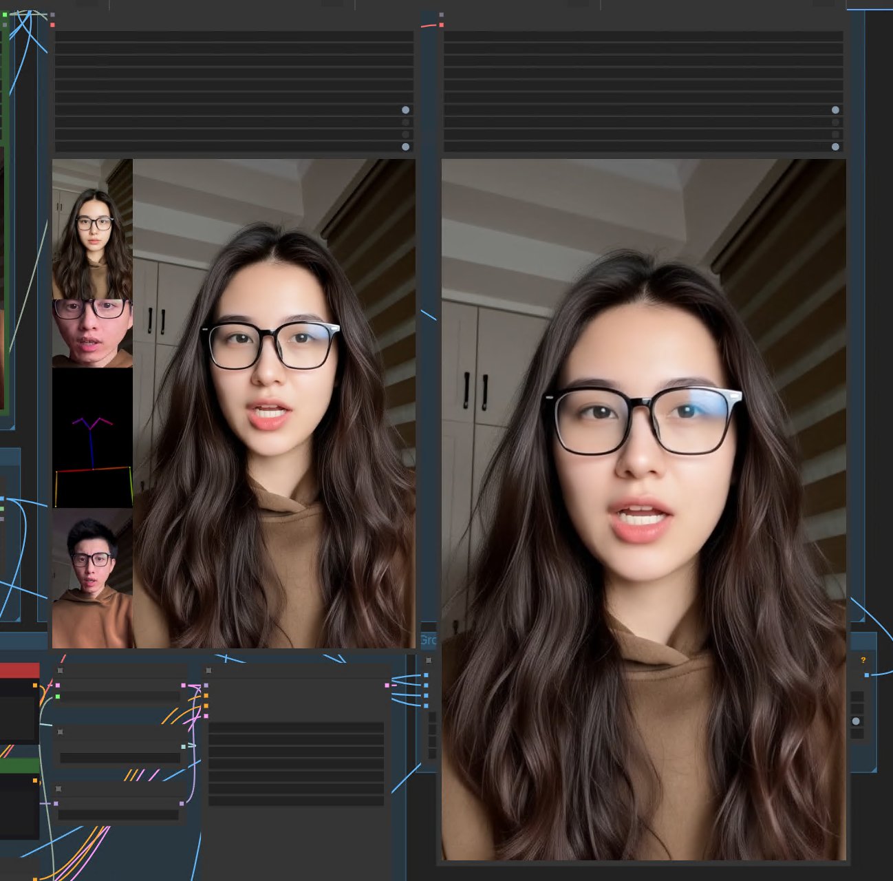Collapse the large bottom node using its header dot

[208, 670]
